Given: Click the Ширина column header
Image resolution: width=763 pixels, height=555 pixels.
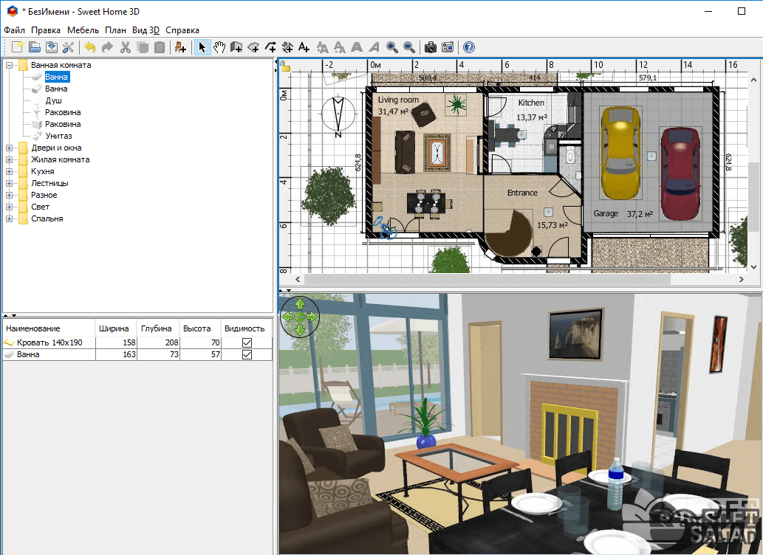Looking at the screenshot, I should (x=114, y=328).
